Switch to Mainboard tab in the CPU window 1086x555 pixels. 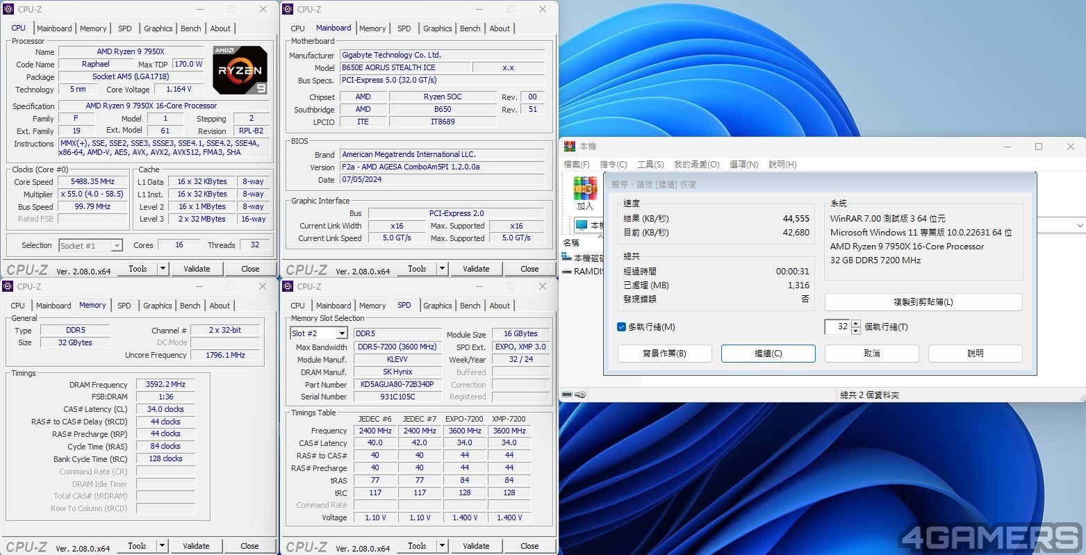pyautogui.click(x=54, y=28)
